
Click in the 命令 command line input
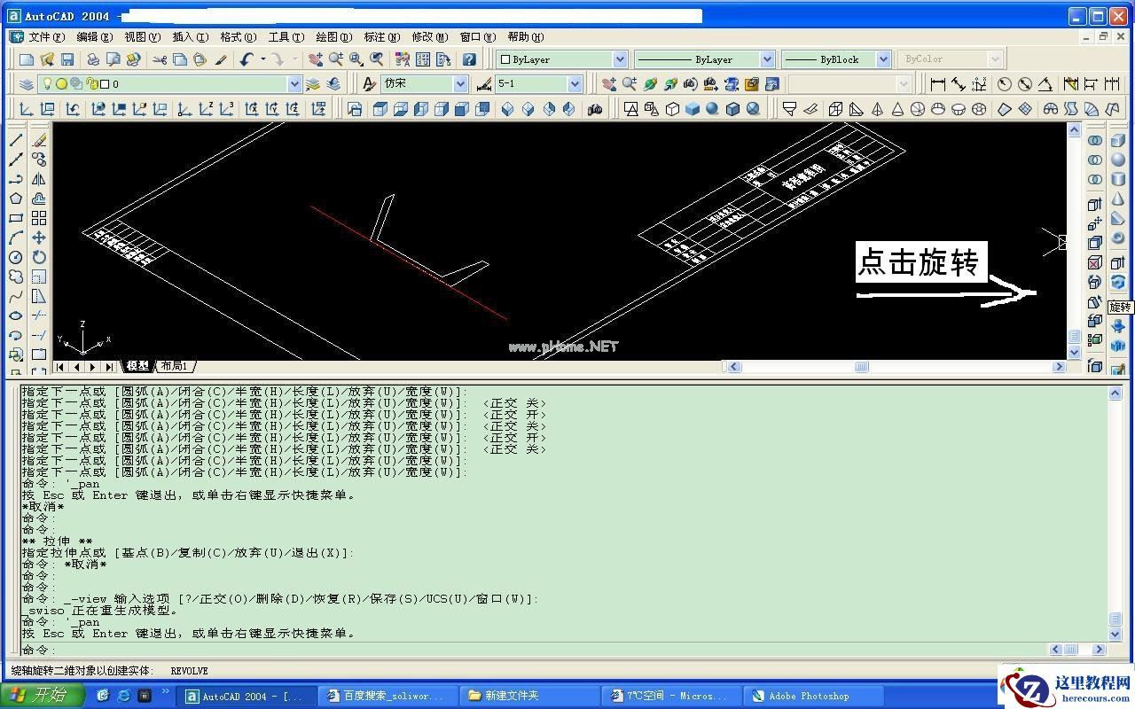[532, 650]
